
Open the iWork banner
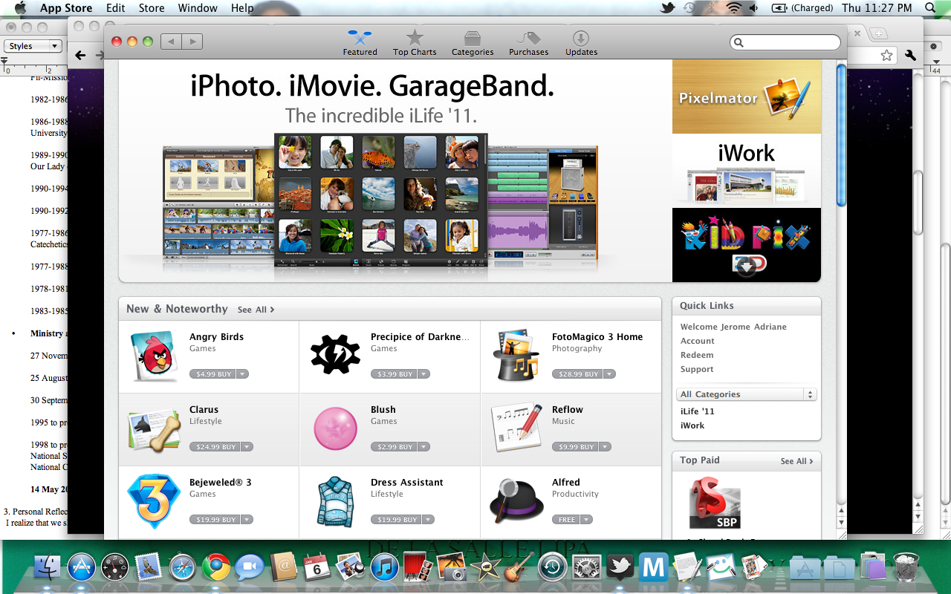point(747,171)
